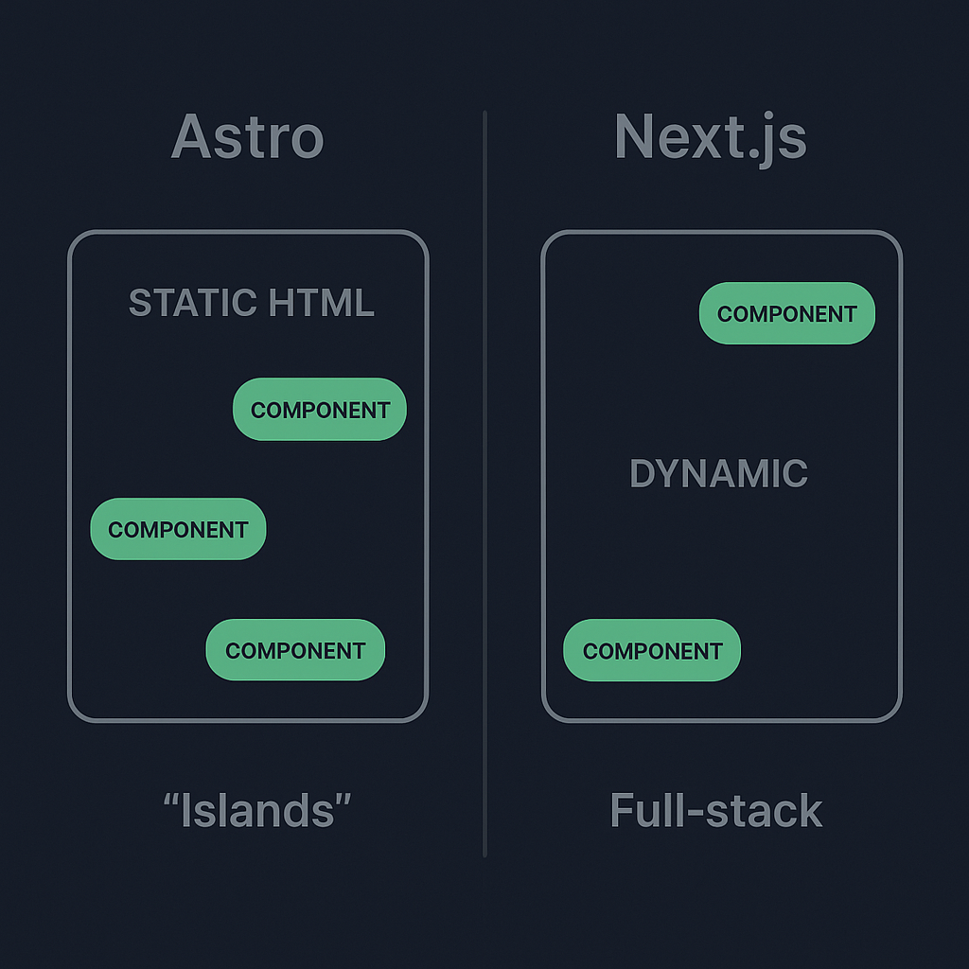Click the COMPONENT pill below DYNAMIC

click(x=652, y=650)
